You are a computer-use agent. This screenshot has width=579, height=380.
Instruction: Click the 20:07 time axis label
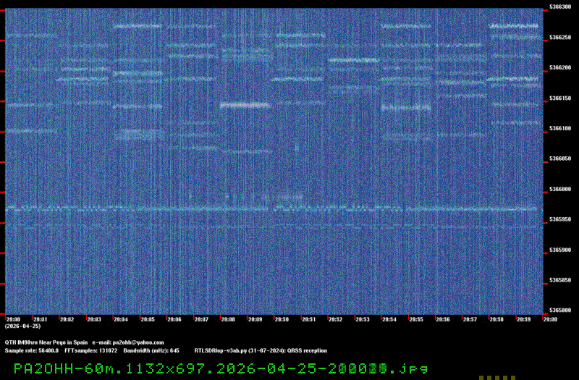tap(202, 319)
